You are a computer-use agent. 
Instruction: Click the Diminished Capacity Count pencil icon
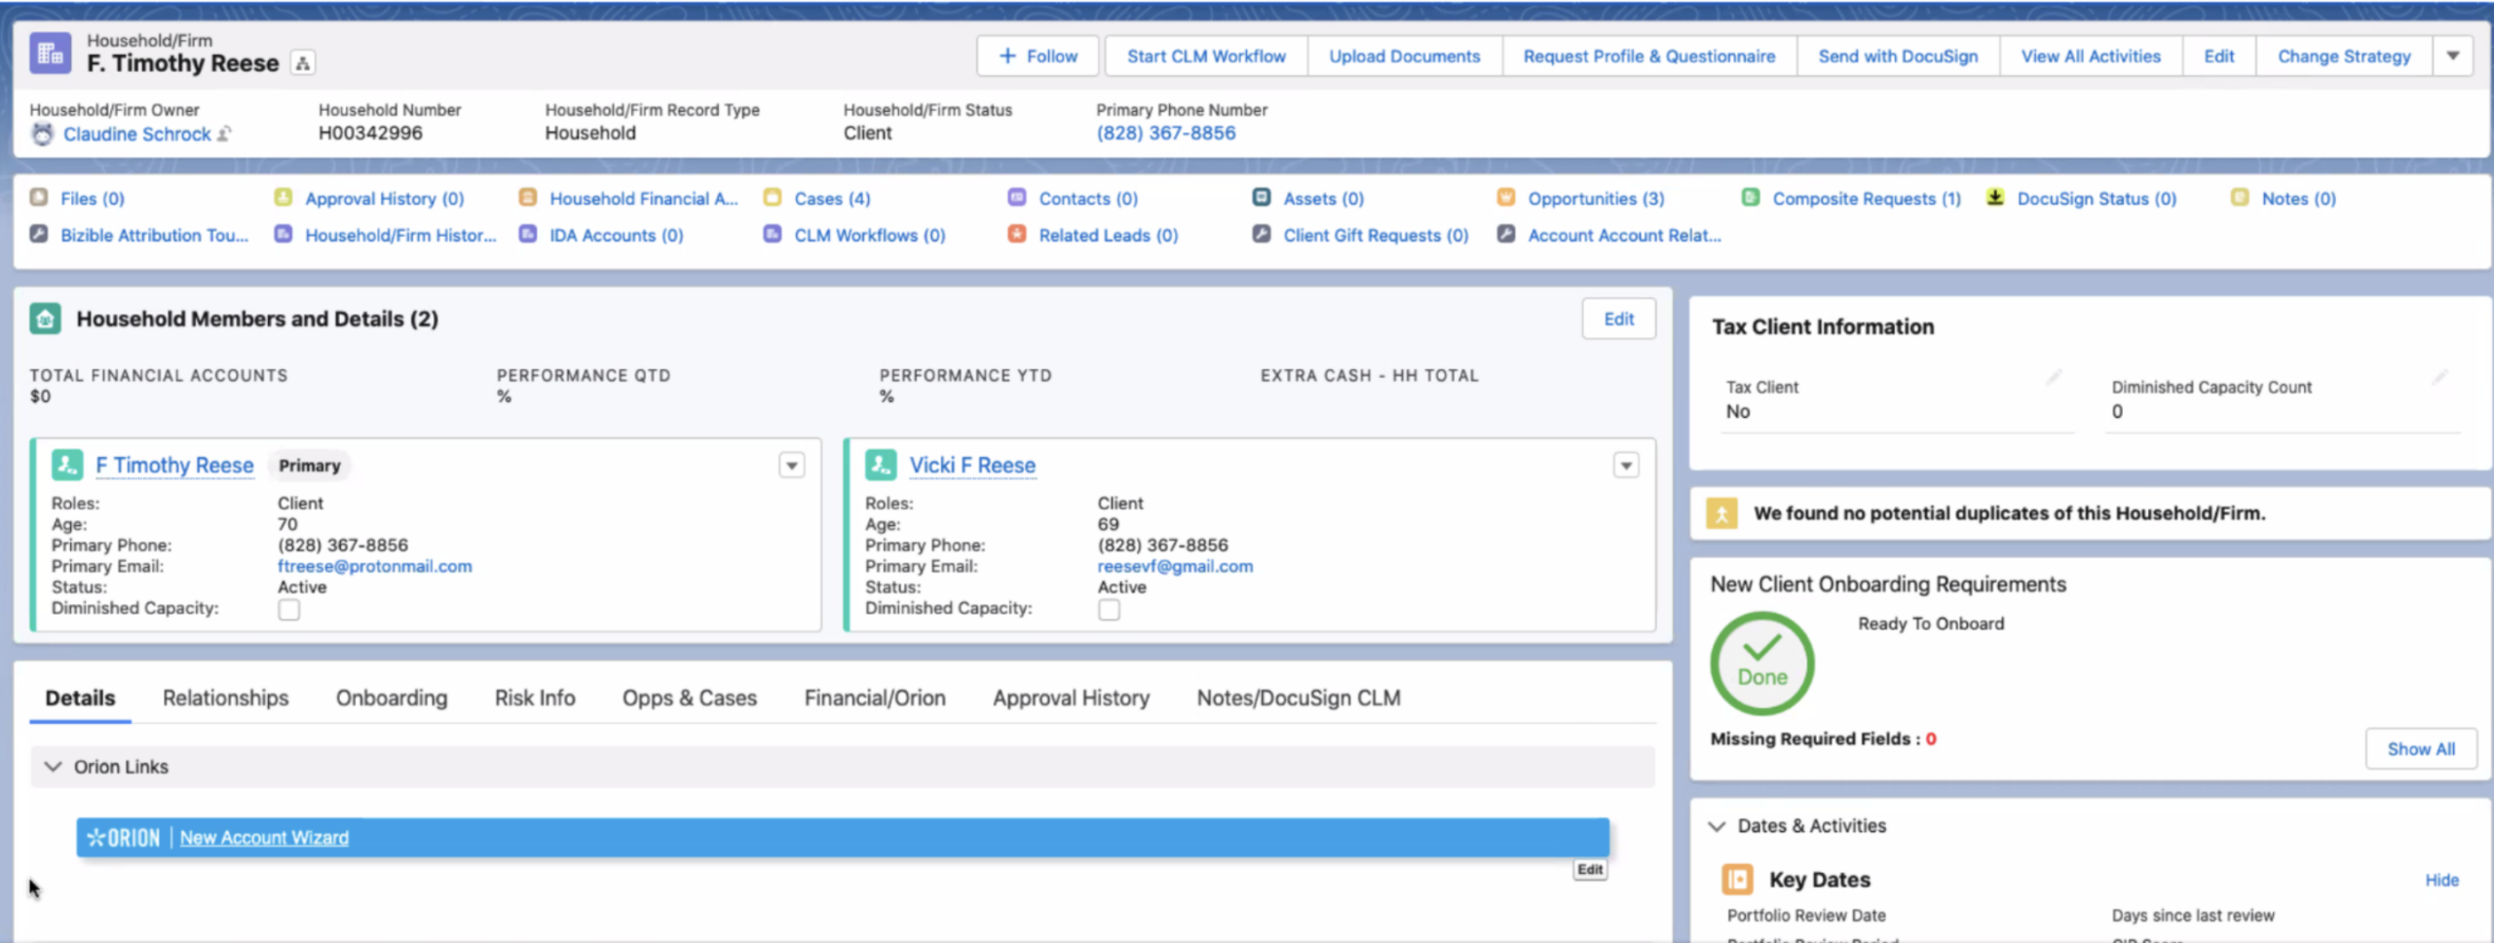click(x=2438, y=378)
